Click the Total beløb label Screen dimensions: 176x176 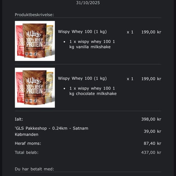click(x=26, y=153)
